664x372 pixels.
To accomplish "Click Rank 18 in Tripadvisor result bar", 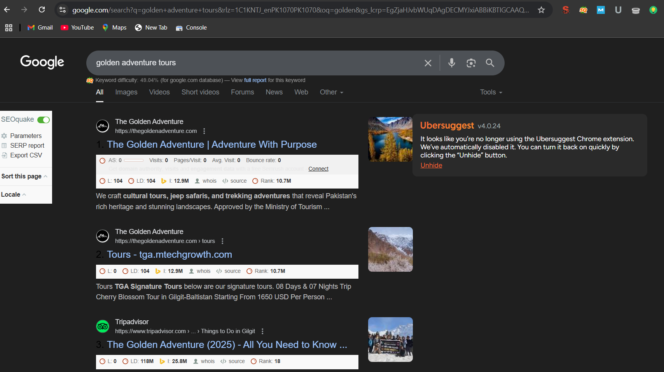I will click(266, 361).
